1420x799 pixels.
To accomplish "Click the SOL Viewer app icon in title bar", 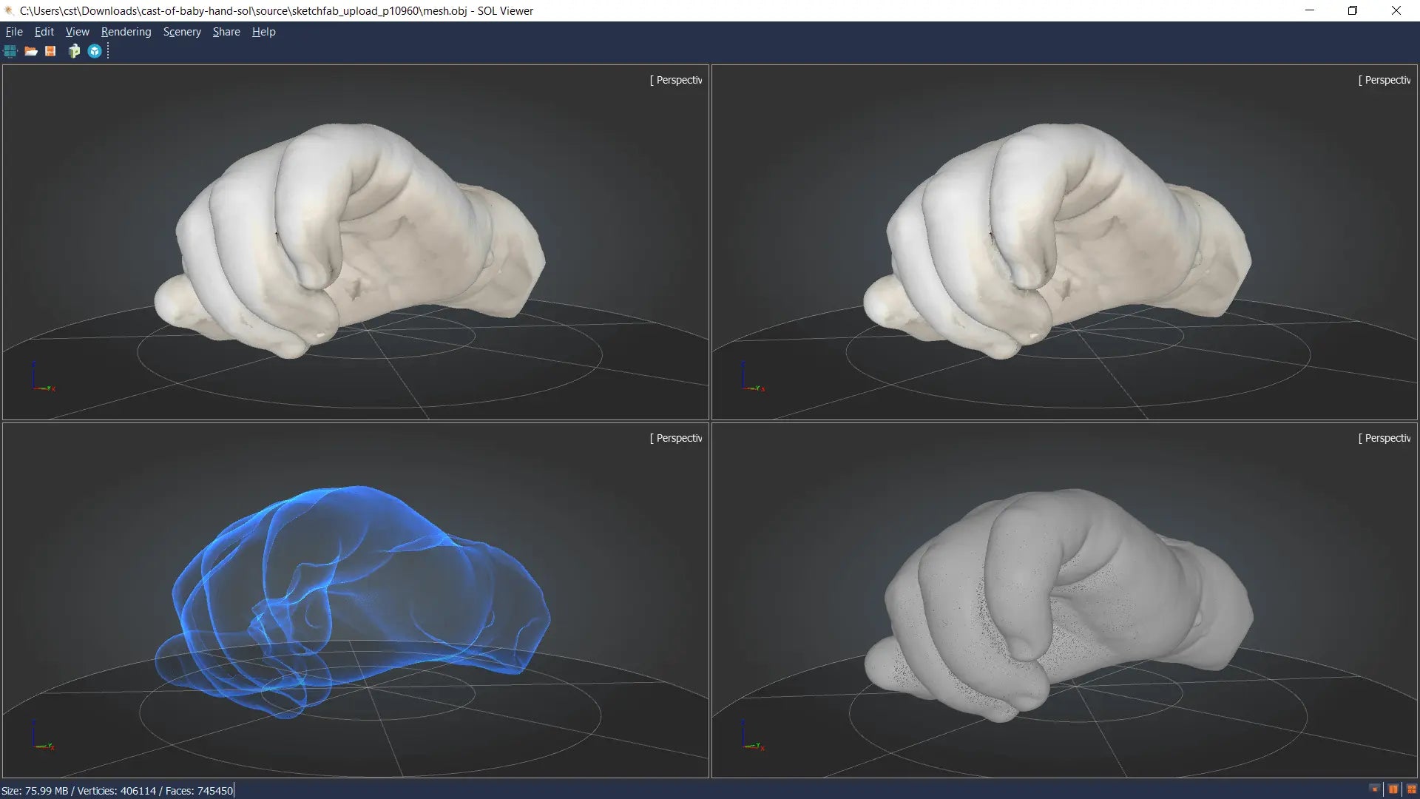I will pos(10,11).
